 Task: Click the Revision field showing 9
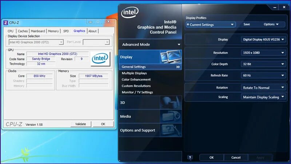(x=81, y=59)
